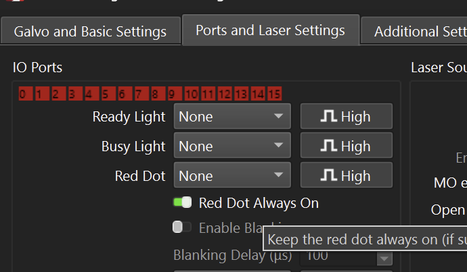Click IO port indicator 12
The width and height of the screenshot is (467, 272).
[x=225, y=94]
